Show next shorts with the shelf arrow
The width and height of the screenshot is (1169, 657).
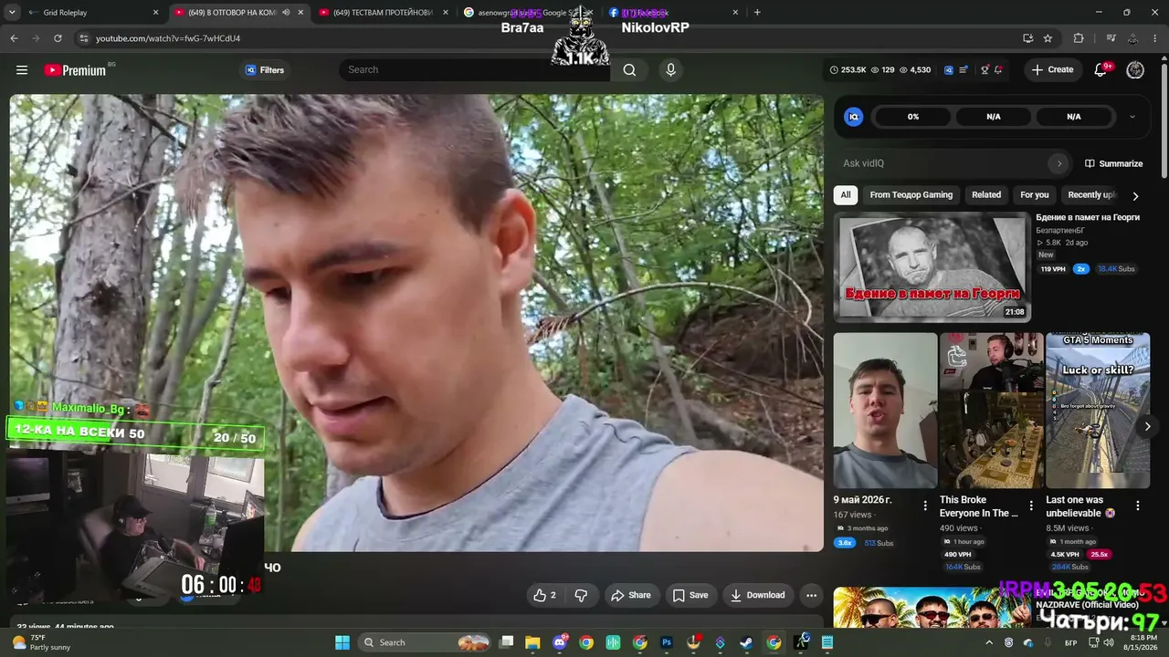[x=1147, y=426]
